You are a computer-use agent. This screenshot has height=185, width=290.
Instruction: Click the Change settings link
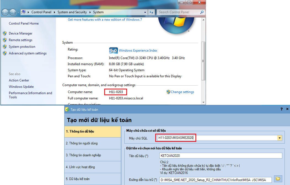click(182, 92)
